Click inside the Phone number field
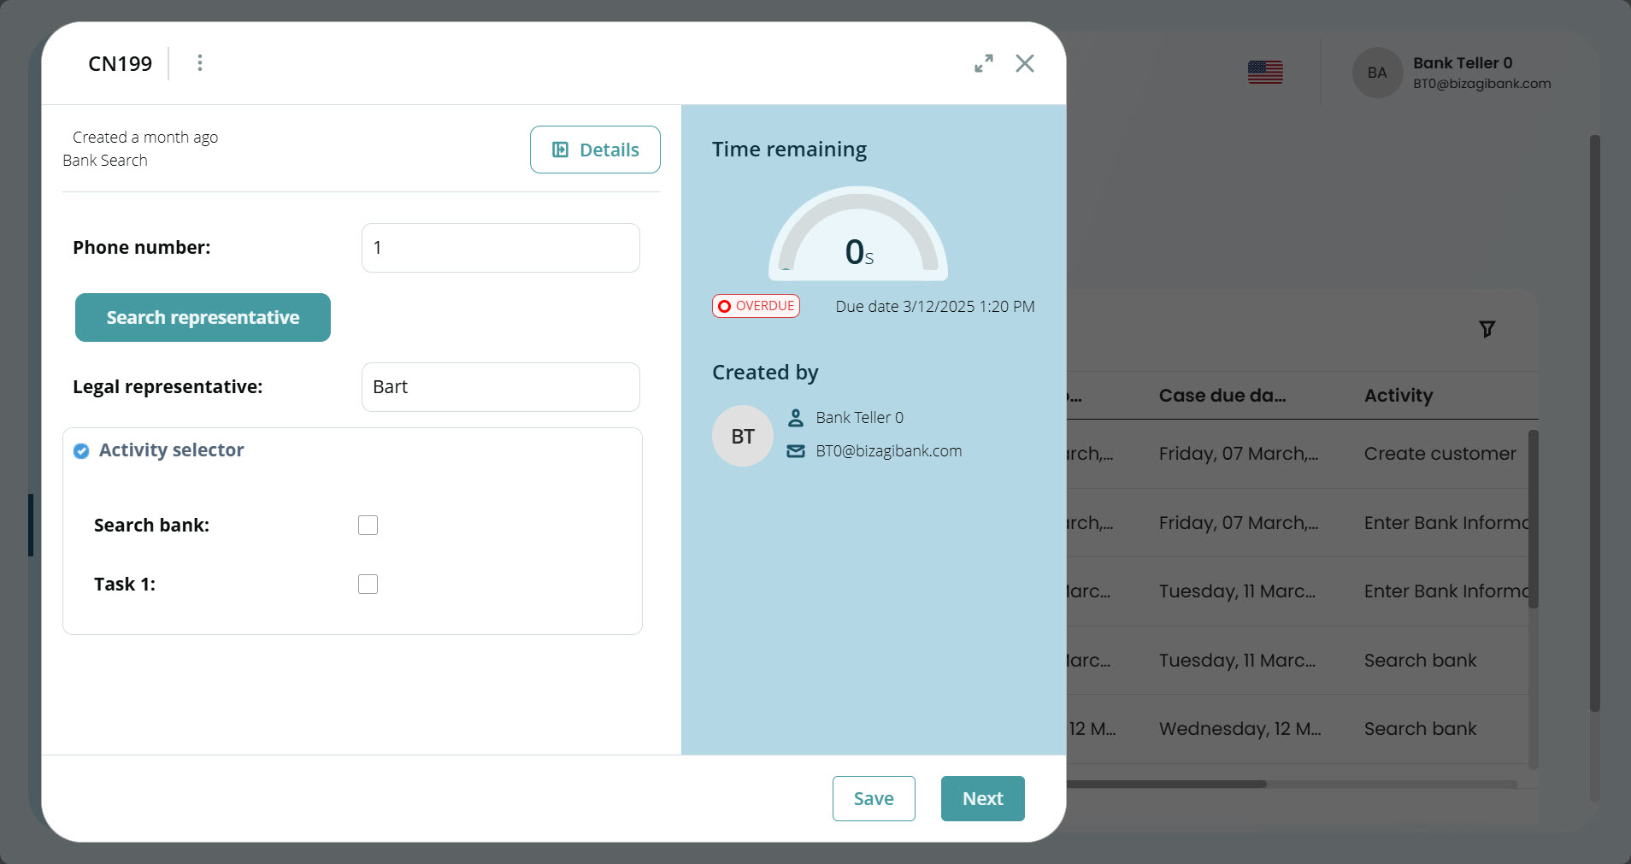 tap(499, 247)
